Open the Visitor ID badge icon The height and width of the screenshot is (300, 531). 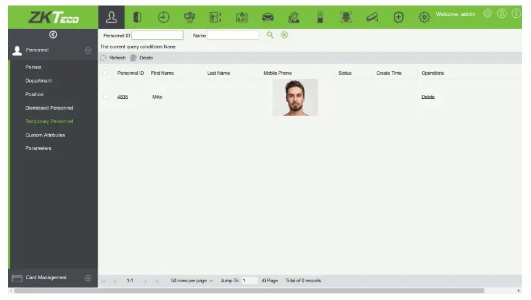pos(242,17)
